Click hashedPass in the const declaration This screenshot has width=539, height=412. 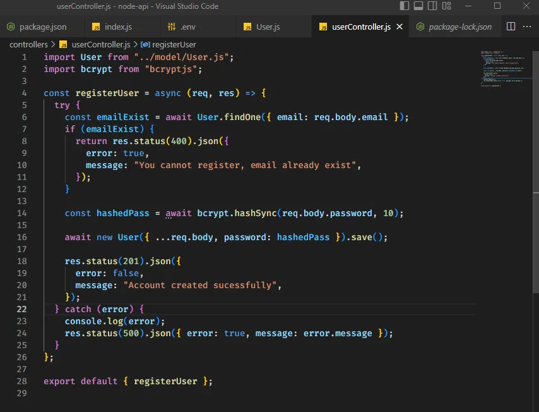[122, 213]
